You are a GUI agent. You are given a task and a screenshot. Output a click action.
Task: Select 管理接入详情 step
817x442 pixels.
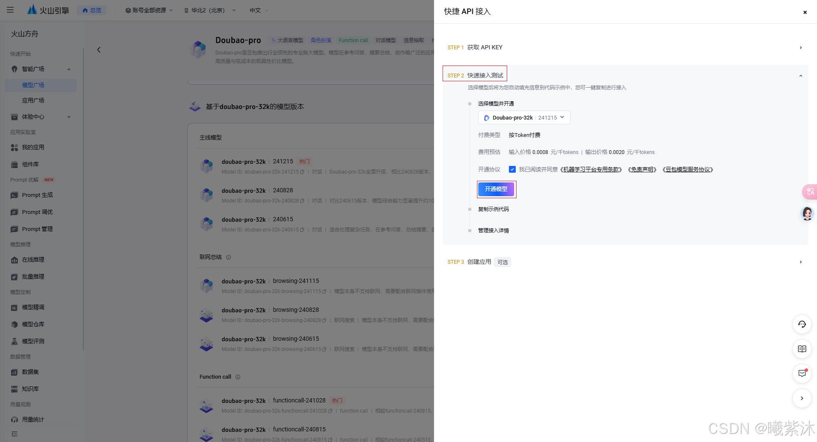pyautogui.click(x=493, y=231)
